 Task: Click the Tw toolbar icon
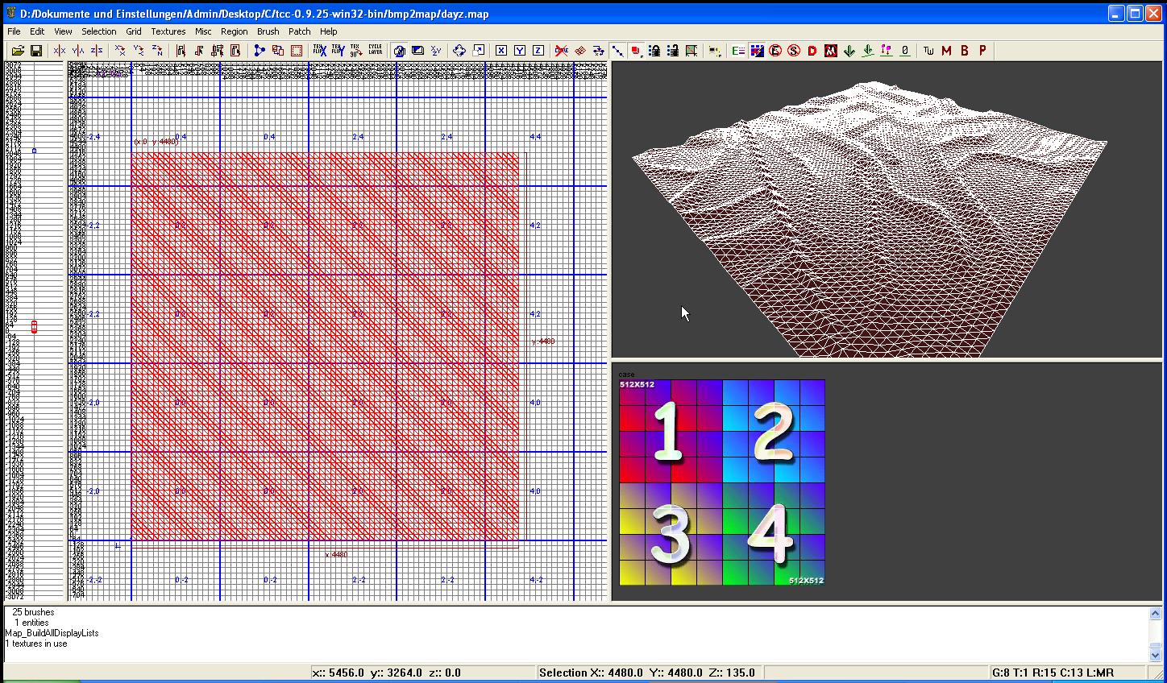pyautogui.click(x=928, y=51)
